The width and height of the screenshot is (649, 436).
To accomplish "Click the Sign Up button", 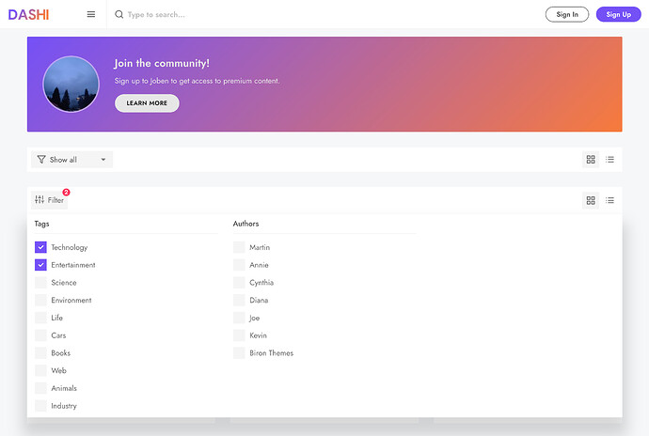I will (618, 14).
